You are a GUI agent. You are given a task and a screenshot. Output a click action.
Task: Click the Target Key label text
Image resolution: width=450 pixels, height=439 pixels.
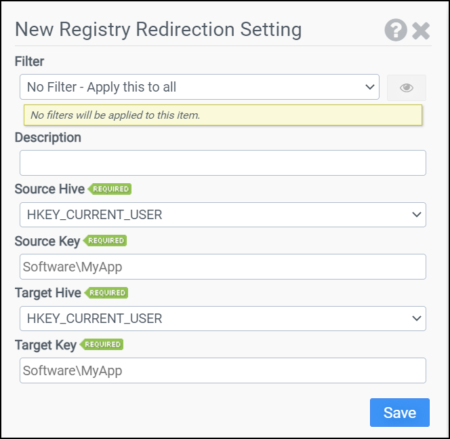[45, 345]
